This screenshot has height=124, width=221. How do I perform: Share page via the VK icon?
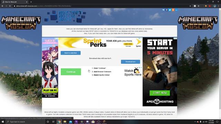[163, 10]
